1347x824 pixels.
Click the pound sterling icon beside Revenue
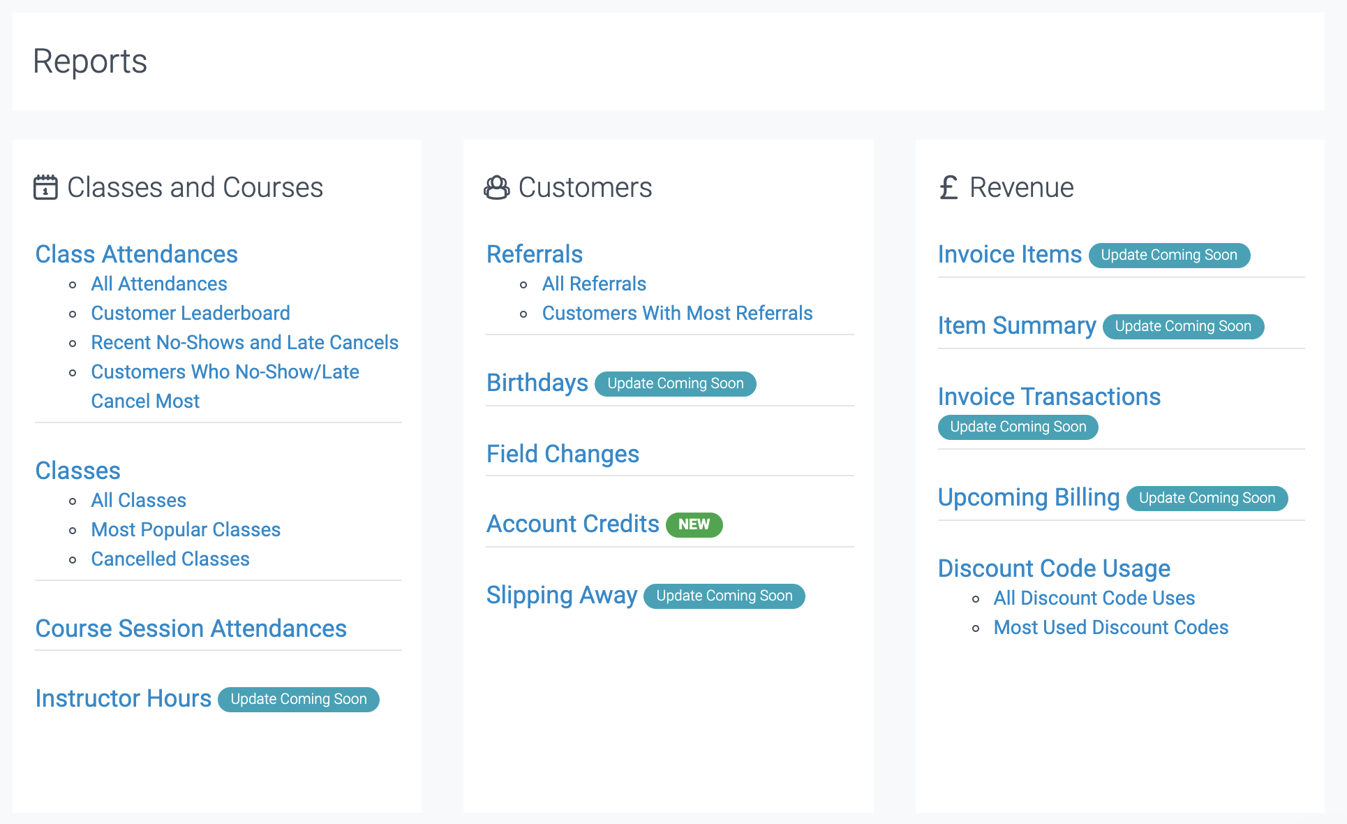947,186
